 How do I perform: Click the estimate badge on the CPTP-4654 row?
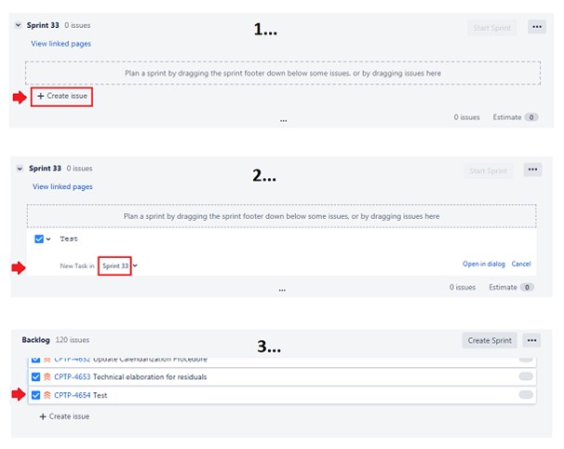click(526, 395)
